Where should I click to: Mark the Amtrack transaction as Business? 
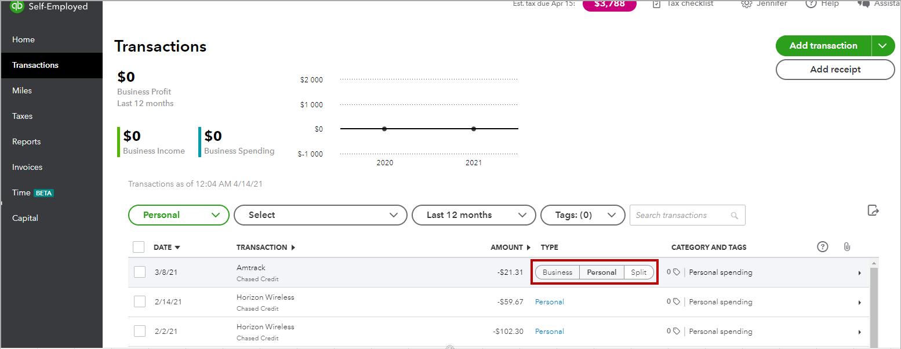pyautogui.click(x=557, y=272)
